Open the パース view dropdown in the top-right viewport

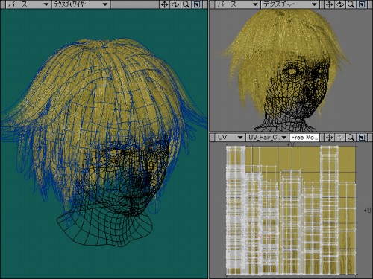tap(237, 4)
